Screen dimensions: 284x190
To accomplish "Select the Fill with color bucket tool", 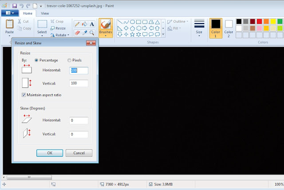I will 85,24.
